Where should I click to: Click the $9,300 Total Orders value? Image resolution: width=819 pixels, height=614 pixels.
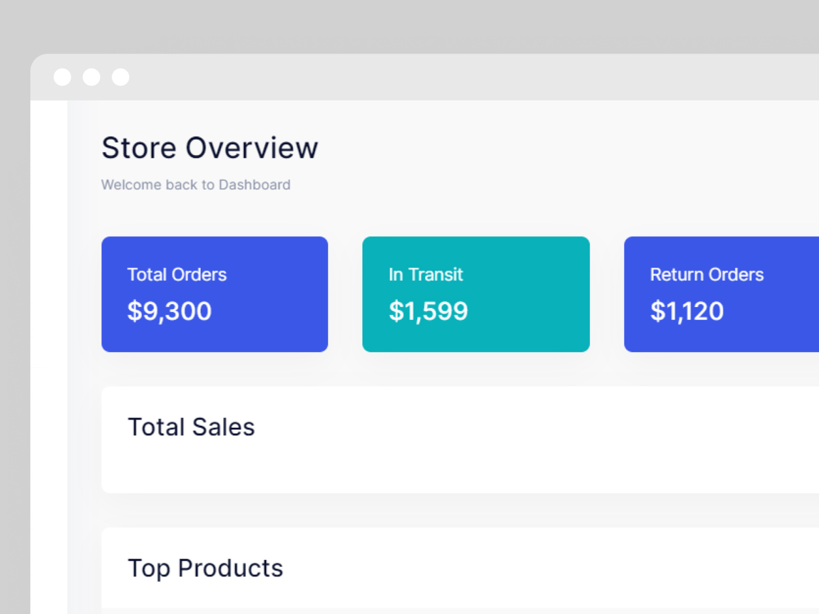click(x=168, y=311)
